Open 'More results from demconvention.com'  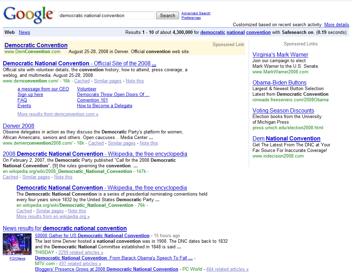point(58,114)
